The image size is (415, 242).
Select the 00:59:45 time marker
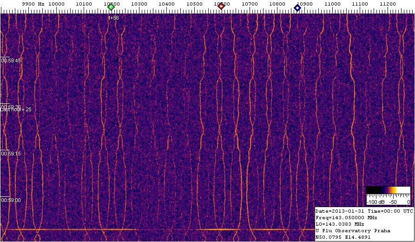[x=10, y=60]
